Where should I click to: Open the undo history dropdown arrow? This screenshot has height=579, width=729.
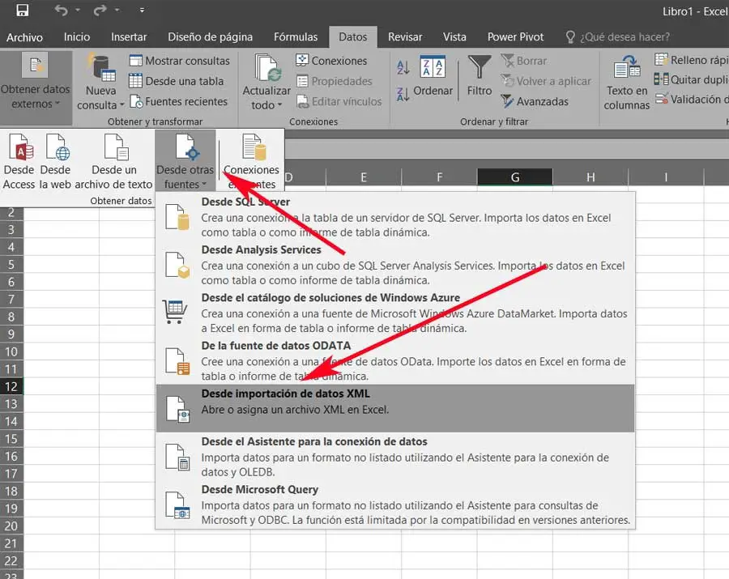tap(78, 10)
